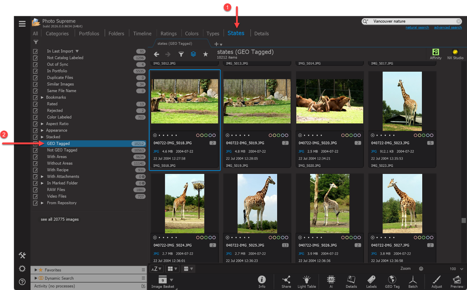Open settings gear in left sidebar
This screenshot has height=290, width=467.
coord(22,268)
